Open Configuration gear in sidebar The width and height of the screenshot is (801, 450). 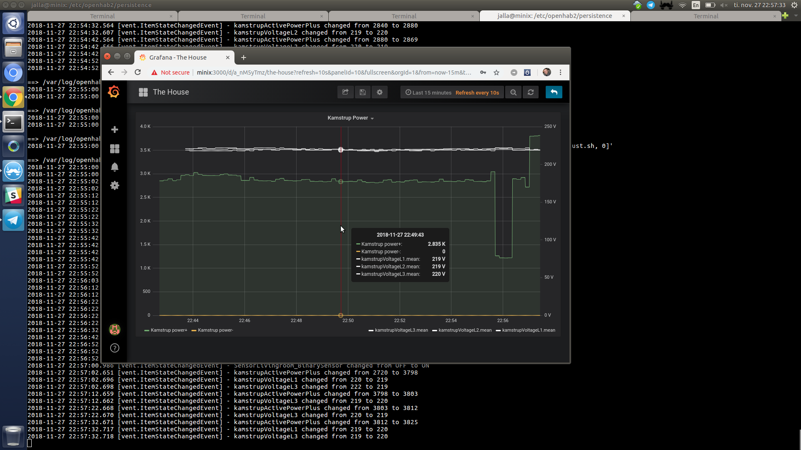115,185
